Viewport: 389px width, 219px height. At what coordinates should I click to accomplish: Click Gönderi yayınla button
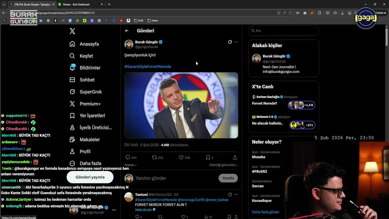click(x=90, y=177)
